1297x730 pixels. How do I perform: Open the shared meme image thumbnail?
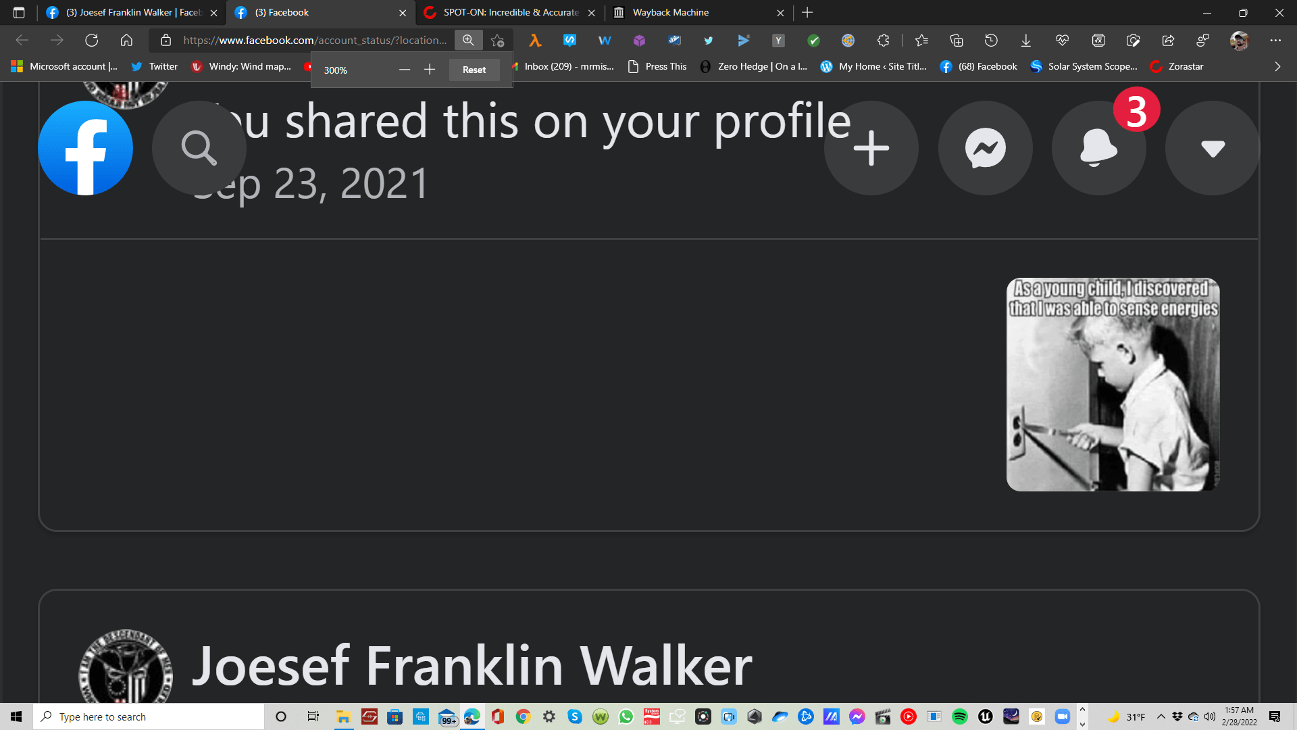(x=1113, y=385)
